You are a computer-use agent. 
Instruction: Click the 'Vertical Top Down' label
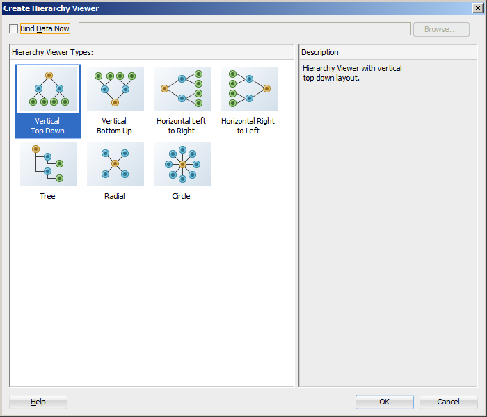click(x=47, y=126)
